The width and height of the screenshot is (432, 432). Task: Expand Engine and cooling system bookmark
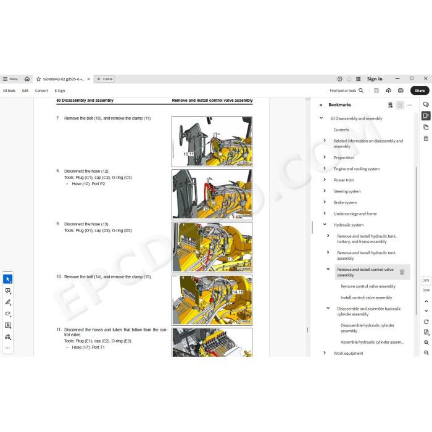coord(325,168)
